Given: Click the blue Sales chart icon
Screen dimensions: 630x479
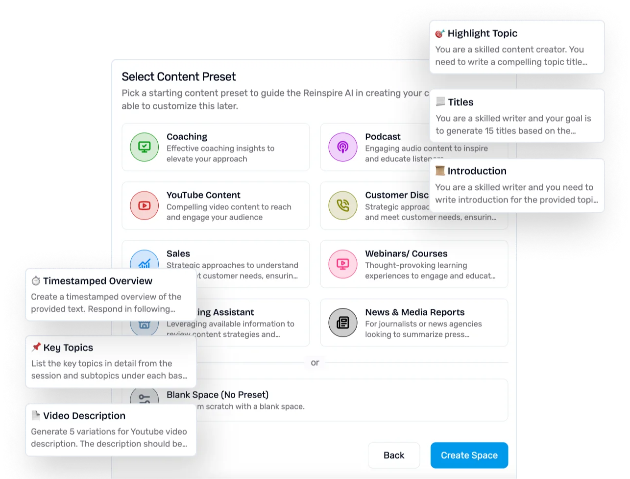Looking at the screenshot, I should click(x=145, y=259).
